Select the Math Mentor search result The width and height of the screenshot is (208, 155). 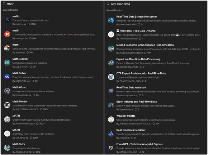click(x=52, y=105)
